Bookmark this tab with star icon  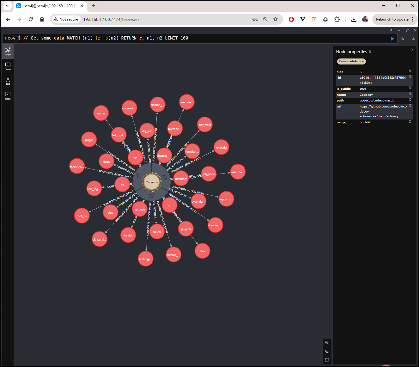276,19
